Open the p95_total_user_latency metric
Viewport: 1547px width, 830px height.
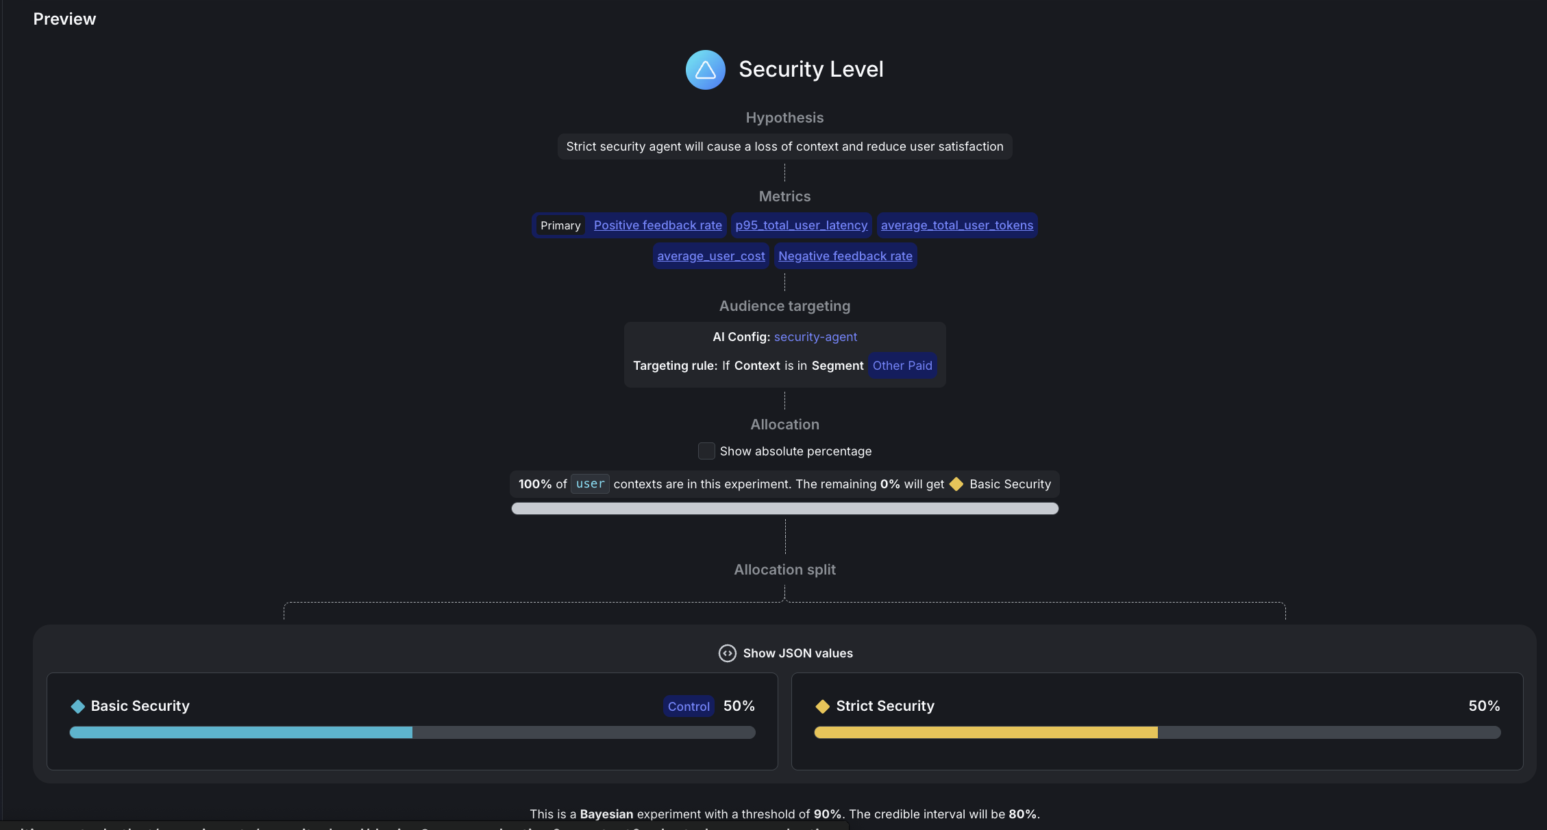[800, 225]
